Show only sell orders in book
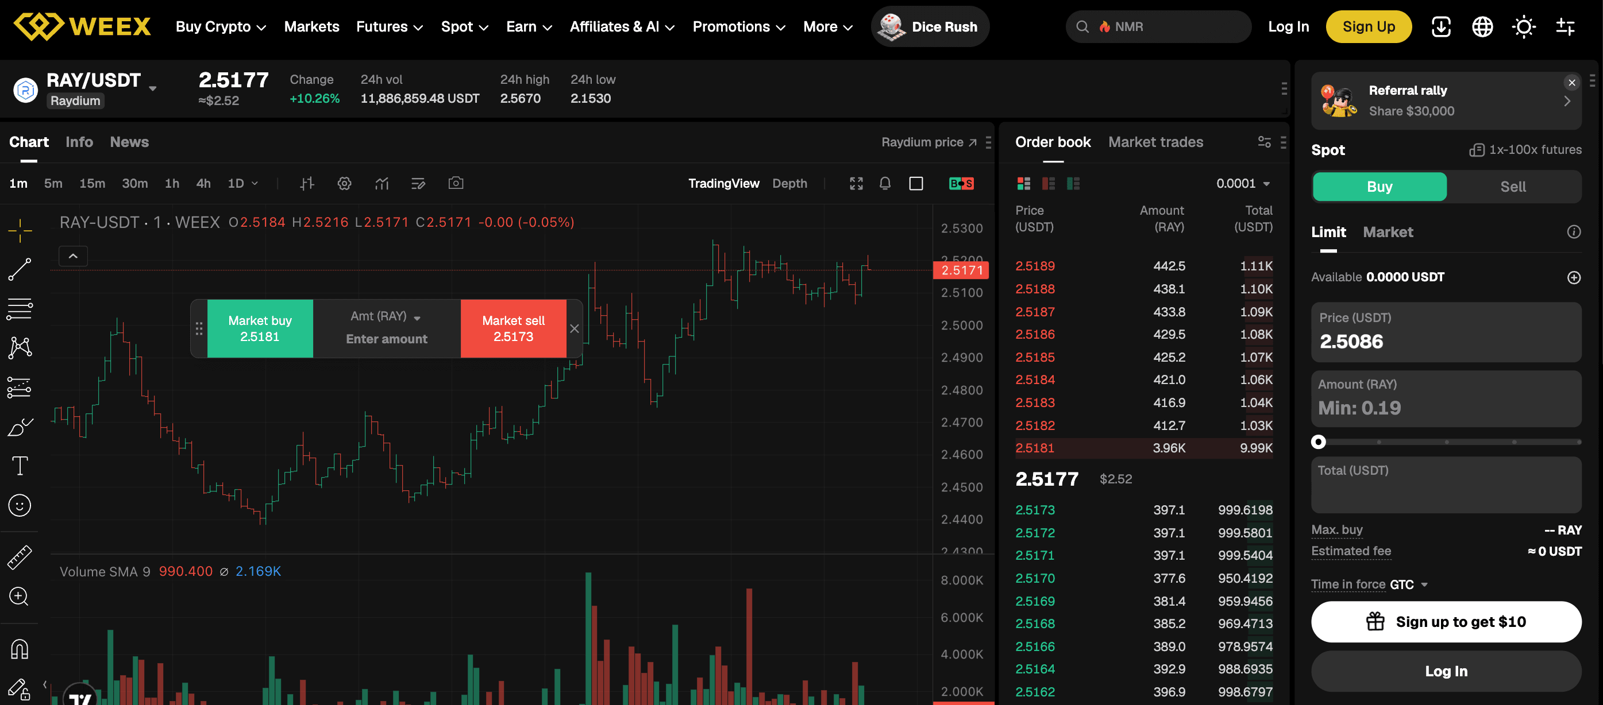Viewport: 1603px width, 705px height. click(x=1048, y=183)
